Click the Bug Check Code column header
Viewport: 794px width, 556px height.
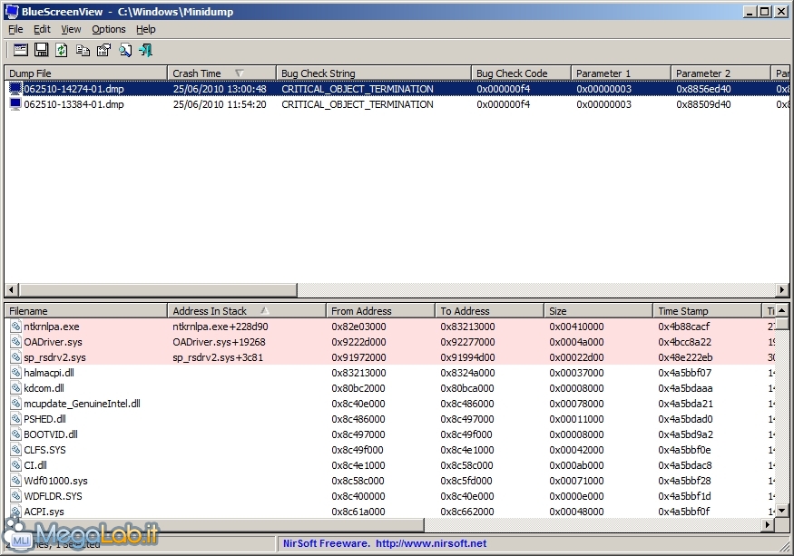(x=521, y=73)
